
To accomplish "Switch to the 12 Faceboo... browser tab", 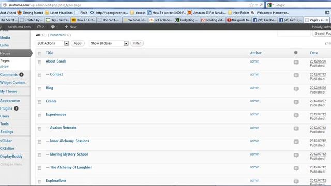I will tap(161, 20).
